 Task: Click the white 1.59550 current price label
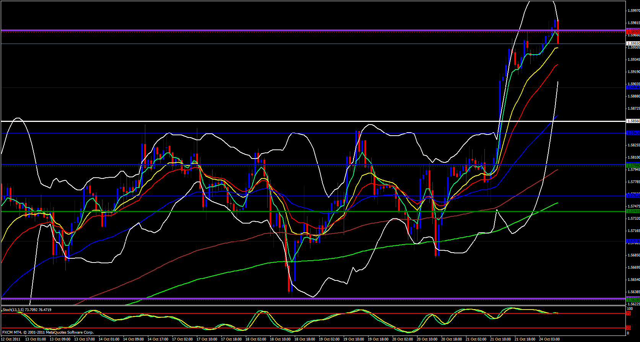tap(633, 44)
